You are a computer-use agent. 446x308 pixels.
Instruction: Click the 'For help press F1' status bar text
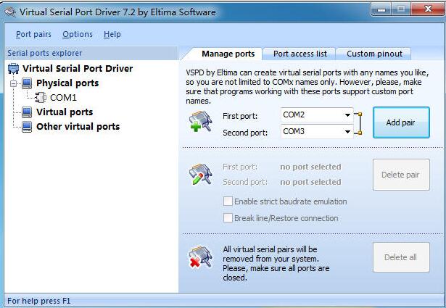tap(39, 301)
